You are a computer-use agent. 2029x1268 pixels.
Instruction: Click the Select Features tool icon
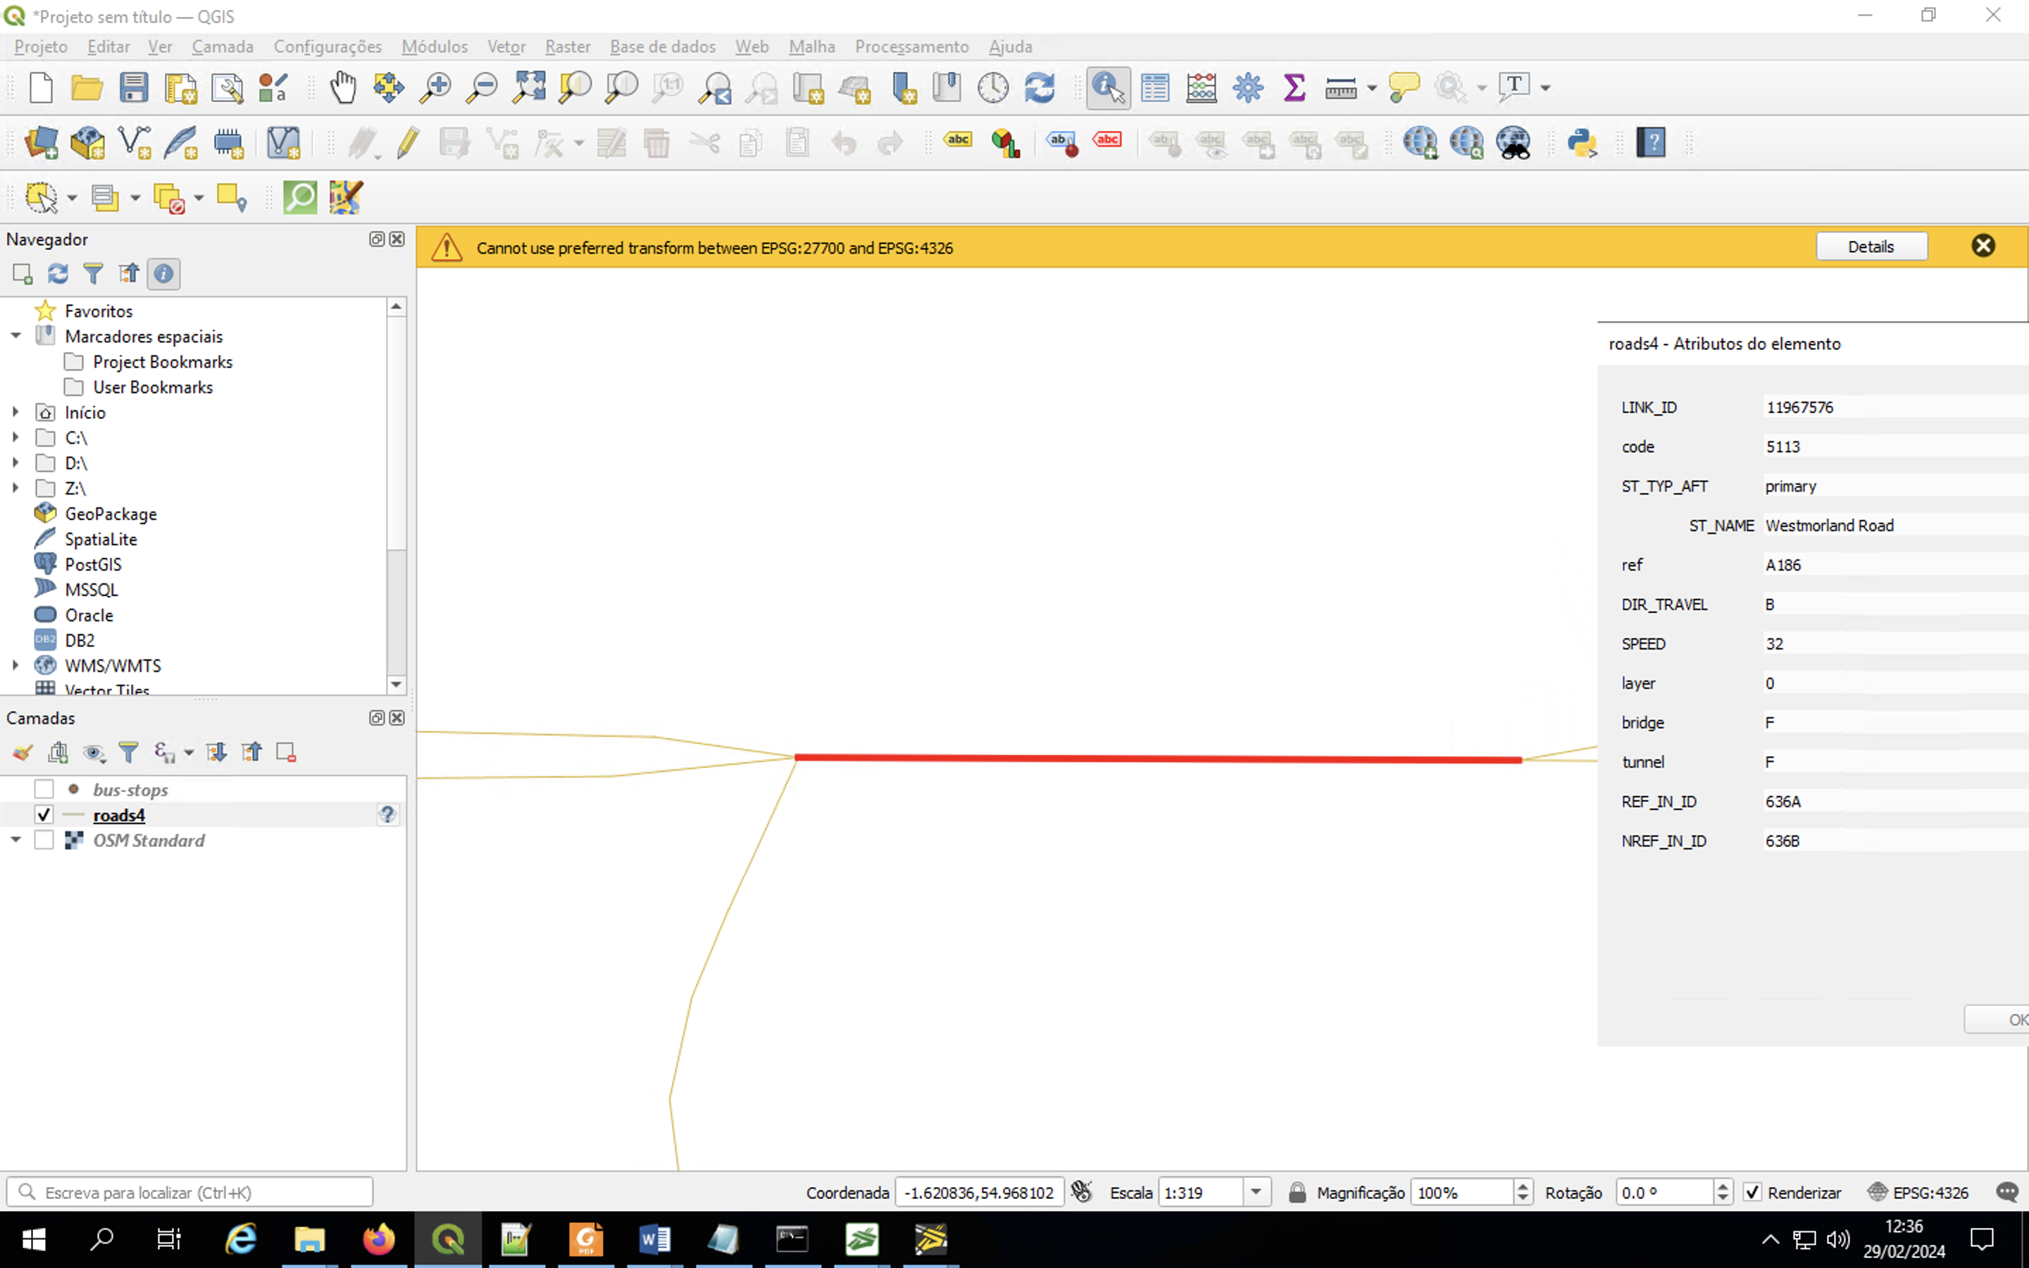40,198
